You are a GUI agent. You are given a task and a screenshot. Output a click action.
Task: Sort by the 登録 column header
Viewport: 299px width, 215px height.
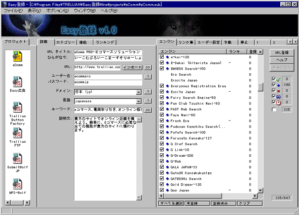tap(253, 52)
